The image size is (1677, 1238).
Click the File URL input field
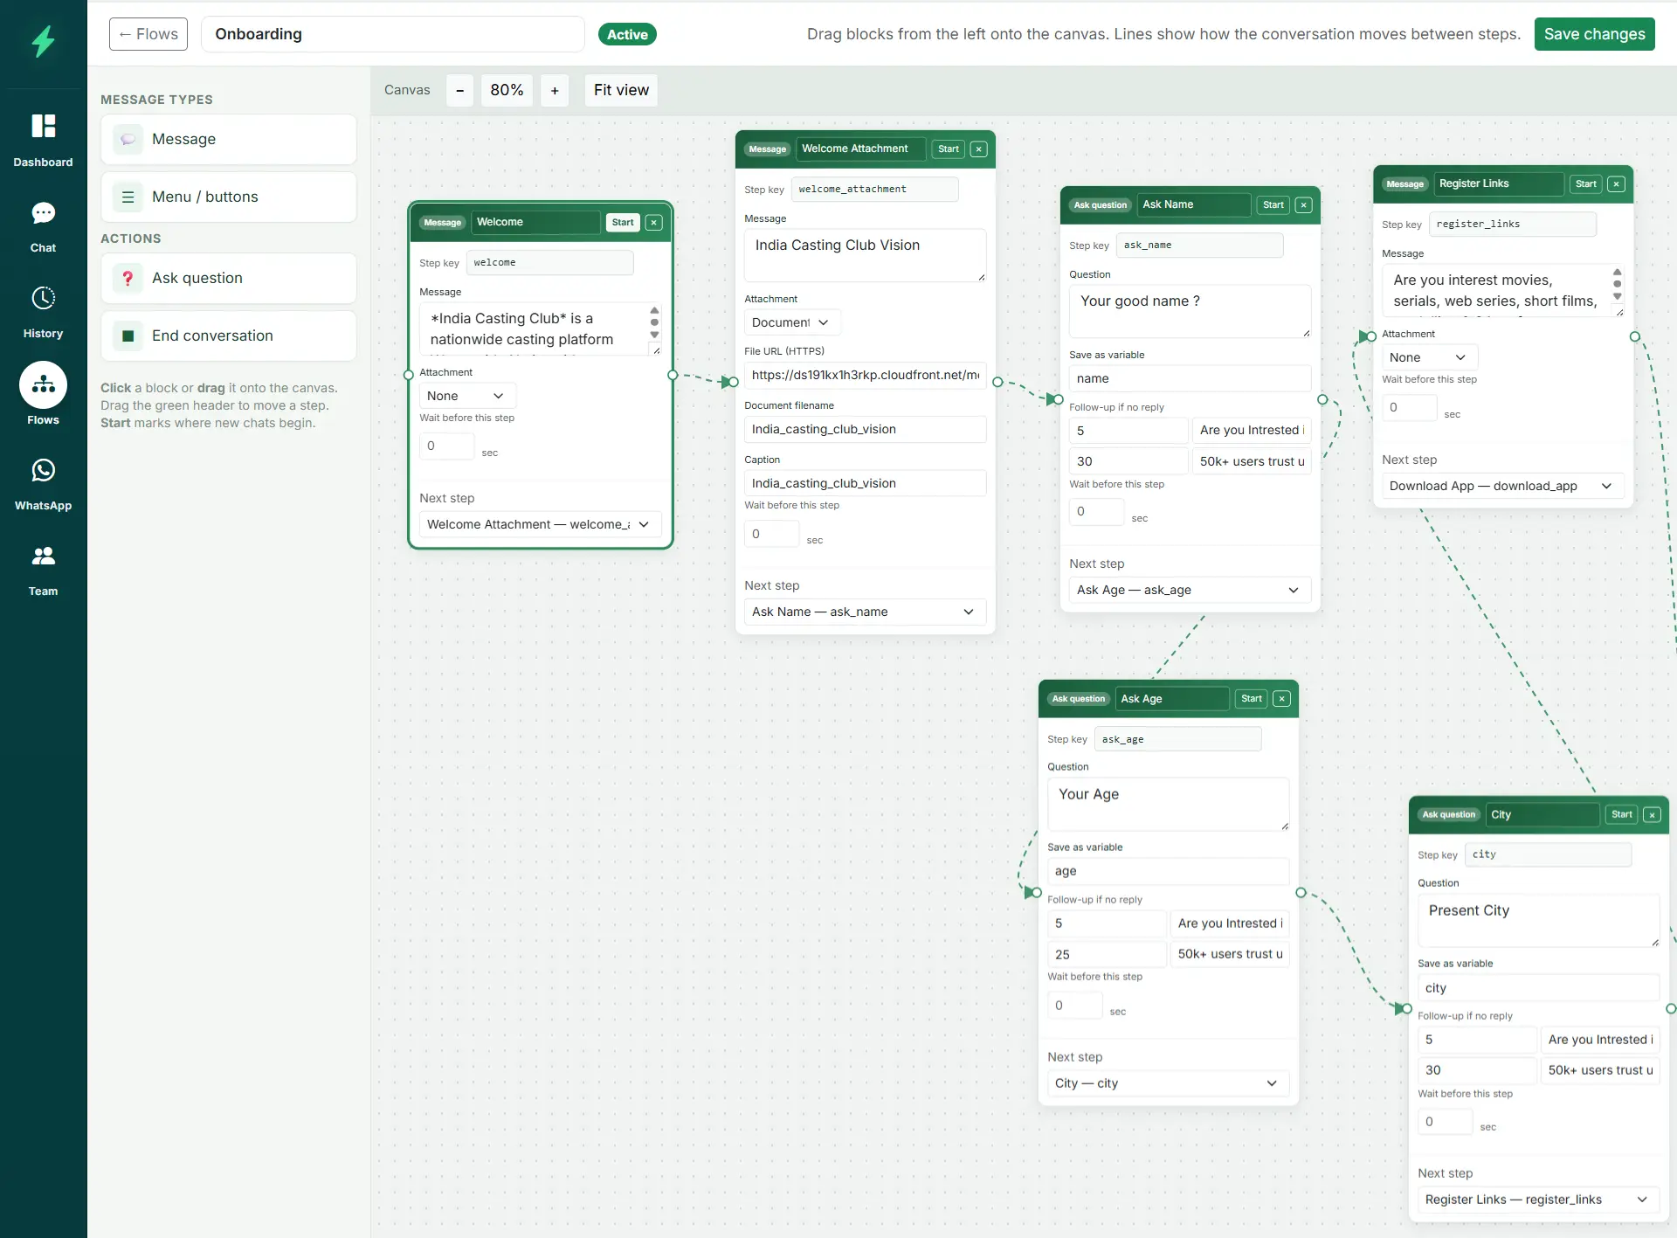pyautogui.click(x=865, y=375)
